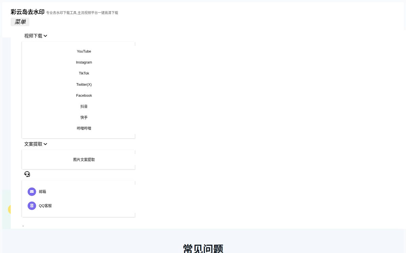Open the 文案提取 menu heading
406x253 pixels.
tap(33, 144)
